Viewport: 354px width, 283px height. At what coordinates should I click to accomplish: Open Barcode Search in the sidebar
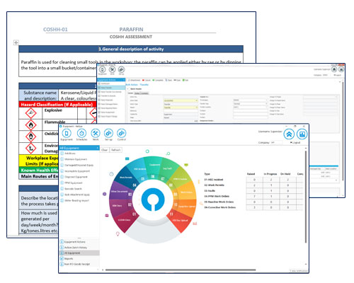(73, 189)
